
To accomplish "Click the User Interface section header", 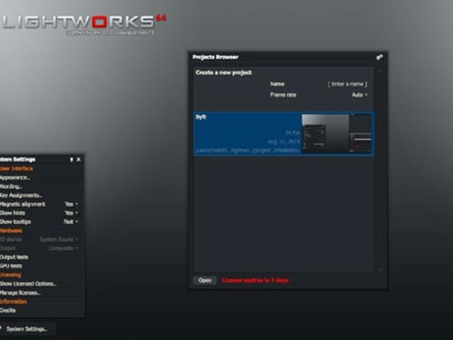I will click(x=16, y=169).
